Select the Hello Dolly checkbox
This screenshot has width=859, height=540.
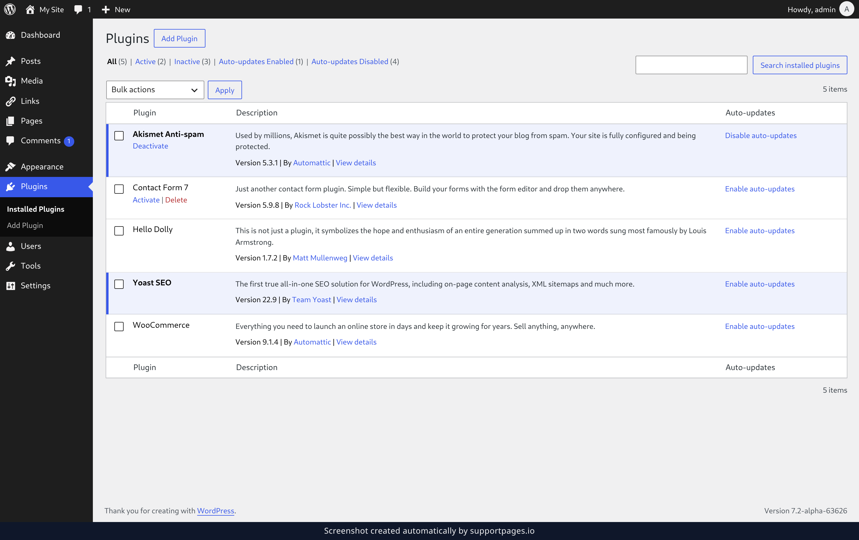point(119,231)
